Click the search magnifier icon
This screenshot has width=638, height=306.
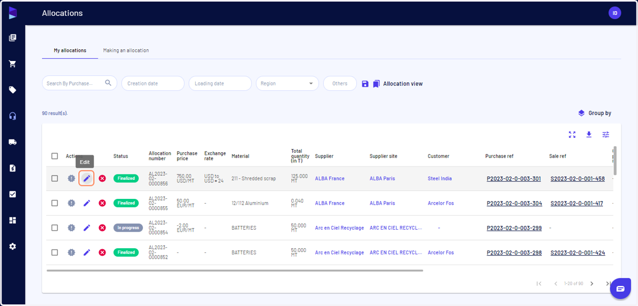point(108,83)
